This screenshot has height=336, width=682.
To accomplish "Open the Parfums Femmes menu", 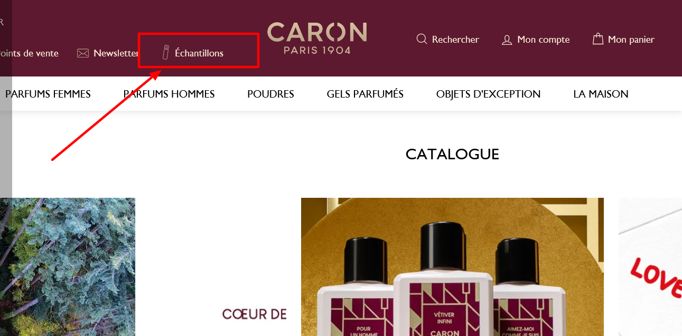I will click(x=48, y=94).
